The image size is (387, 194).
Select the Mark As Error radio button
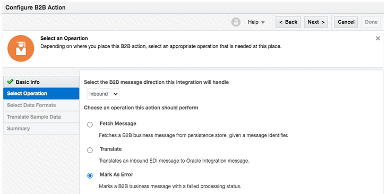click(90, 175)
